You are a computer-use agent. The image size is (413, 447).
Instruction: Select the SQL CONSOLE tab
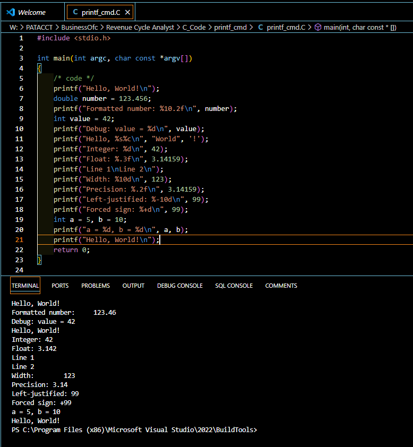coord(234,286)
